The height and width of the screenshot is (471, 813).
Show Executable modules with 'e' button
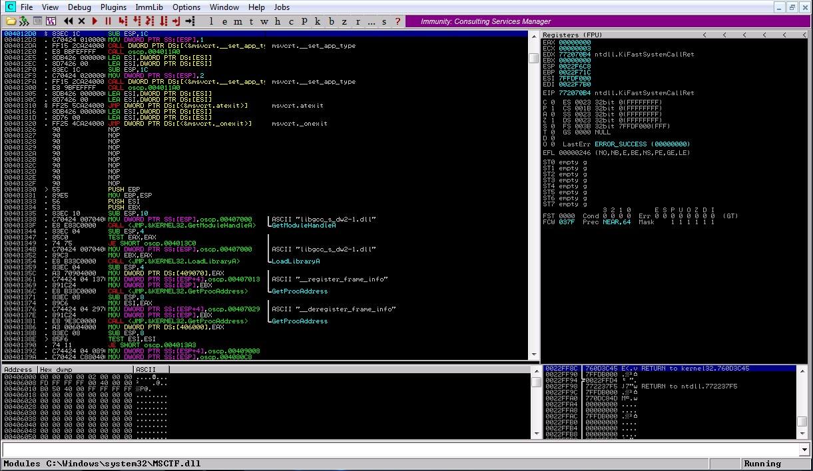[224, 21]
